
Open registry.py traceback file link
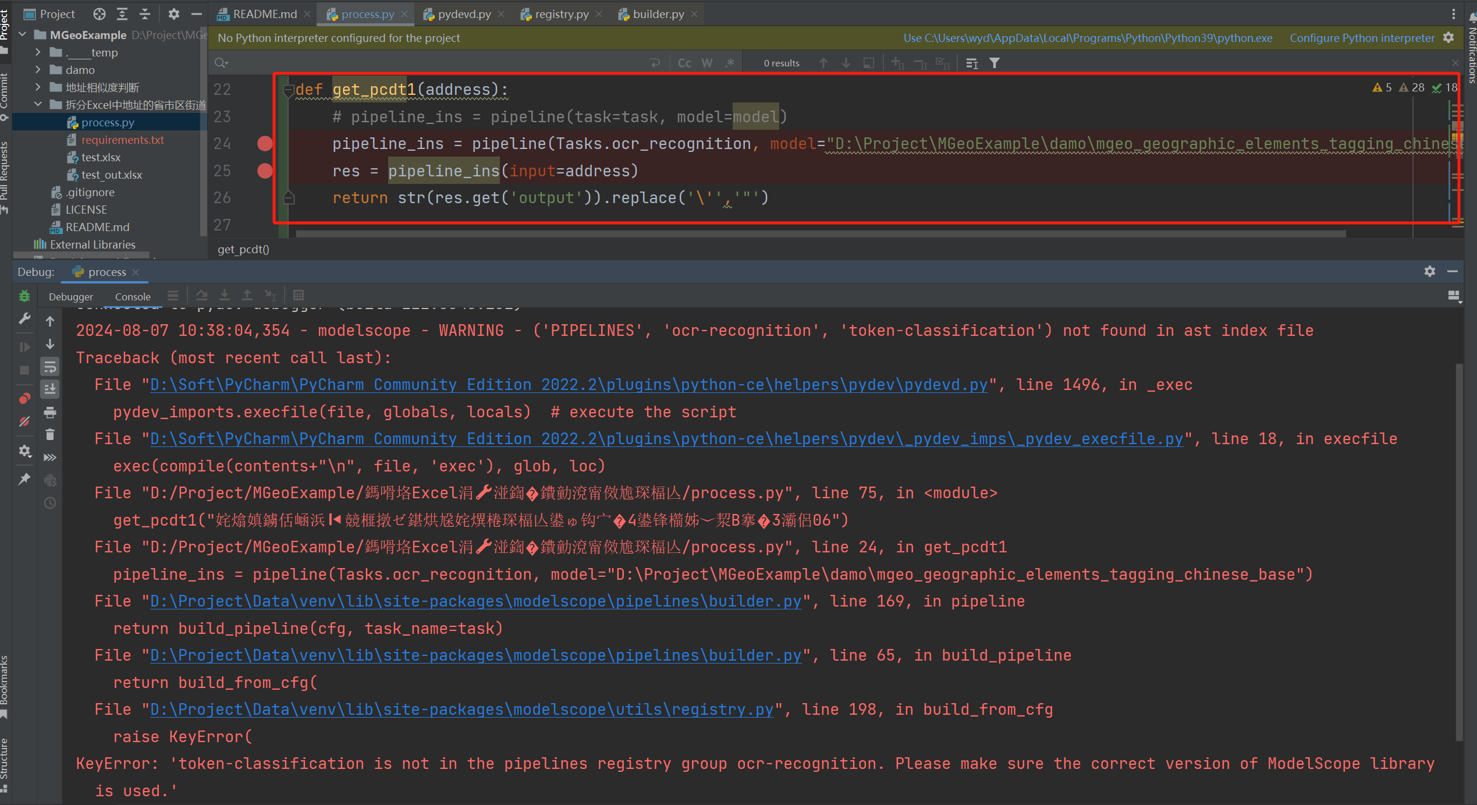[461, 710]
